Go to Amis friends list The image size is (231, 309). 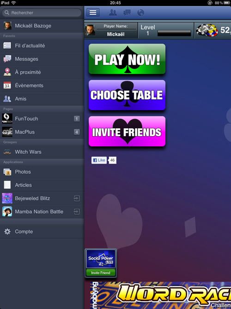42,99
